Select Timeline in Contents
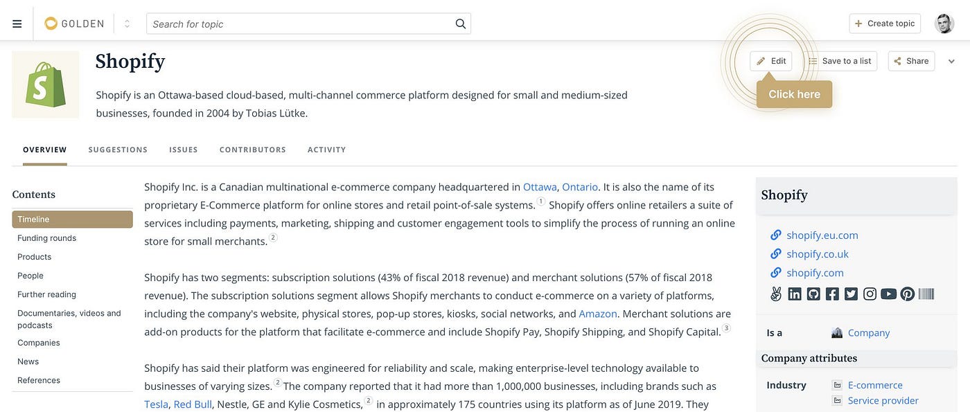This screenshot has width=970, height=412. point(72,220)
